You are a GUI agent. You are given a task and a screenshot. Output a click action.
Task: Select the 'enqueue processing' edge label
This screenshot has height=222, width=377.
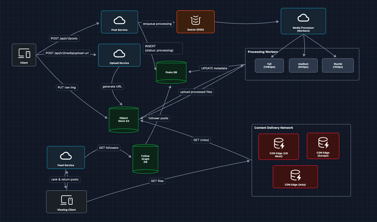[x=158, y=24]
